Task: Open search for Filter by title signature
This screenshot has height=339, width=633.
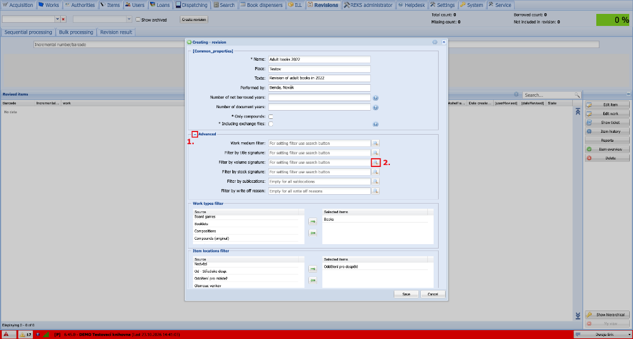Action: (375, 153)
